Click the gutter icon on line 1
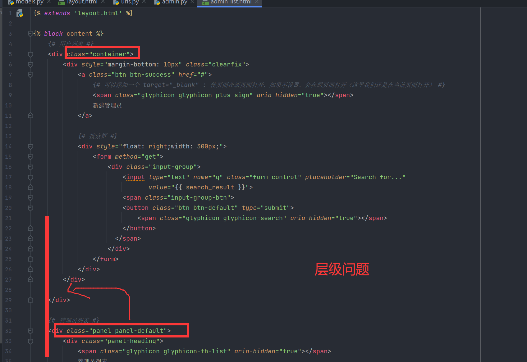527x362 pixels. pyautogui.click(x=20, y=13)
